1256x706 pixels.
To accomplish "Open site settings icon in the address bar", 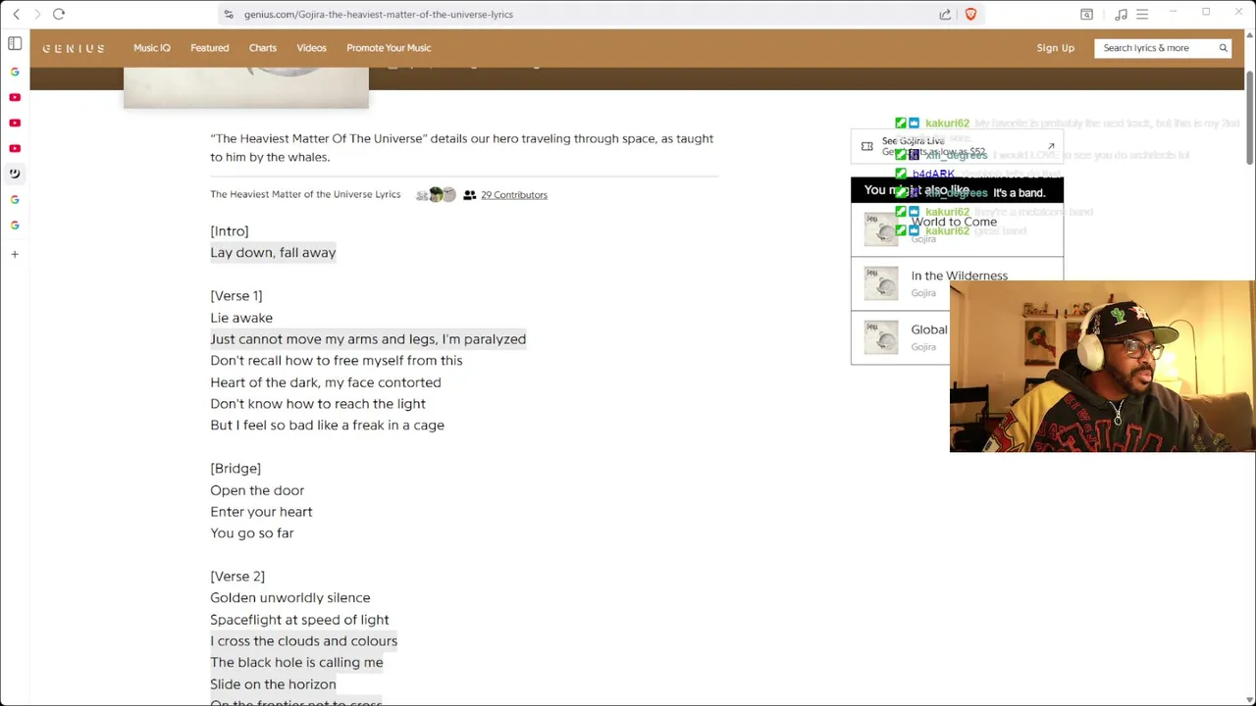I will coord(229,14).
